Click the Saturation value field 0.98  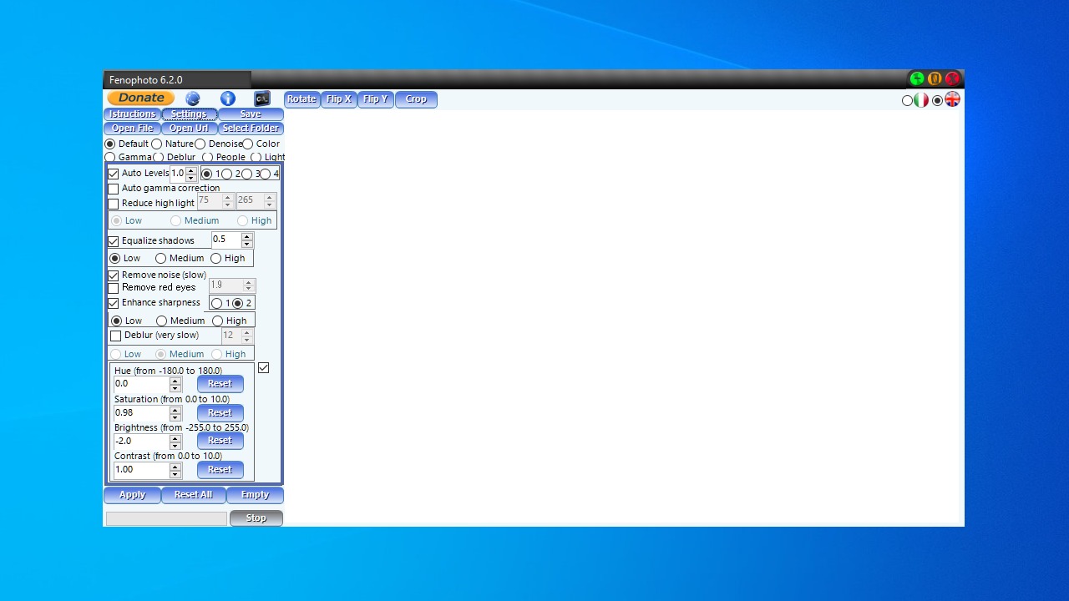click(142, 412)
